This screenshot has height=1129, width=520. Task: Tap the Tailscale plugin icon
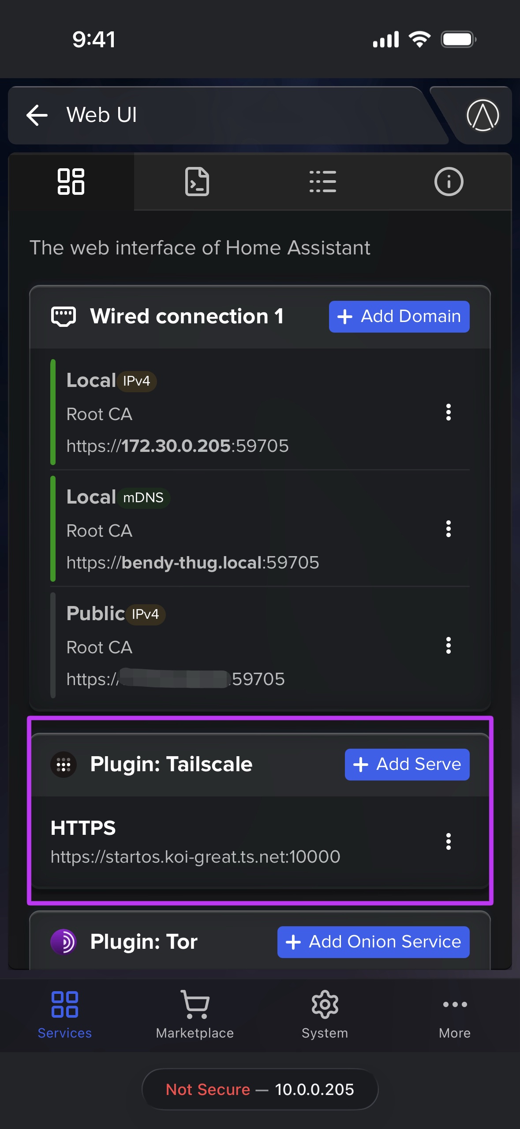point(64,765)
